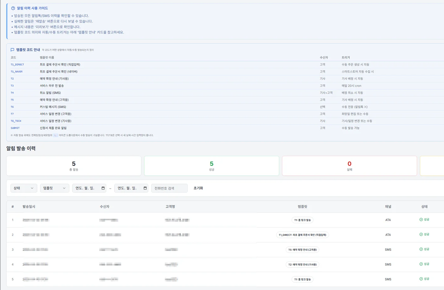The image size is (444, 290).
Task: Click the success check icon in row 5
Action: (x=421, y=279)
